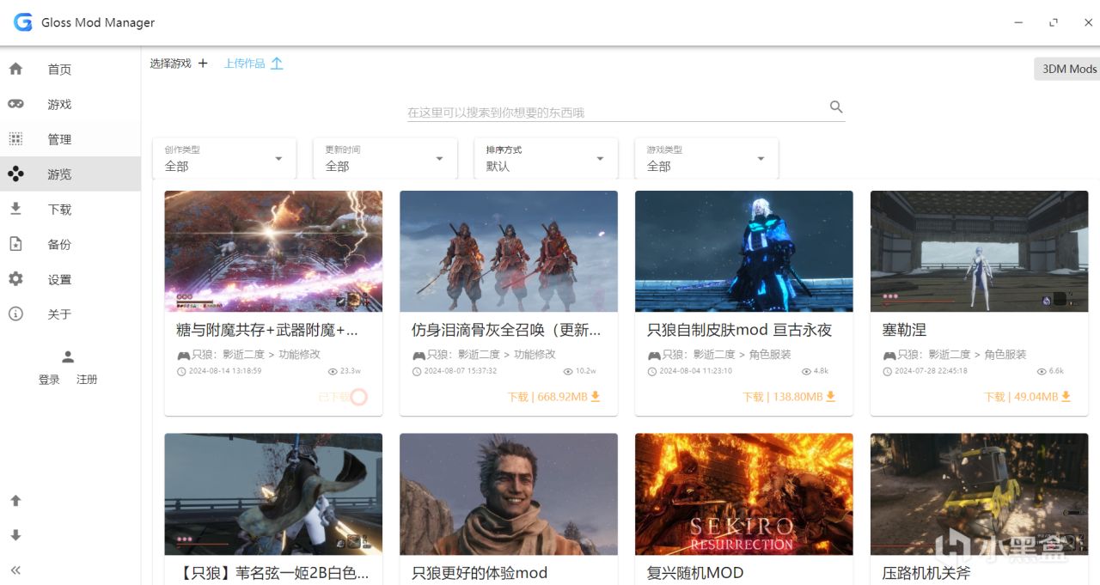
Task: Click the download arrow icon beside 下载
Action: pyautogui.click(x=15, y=209)
